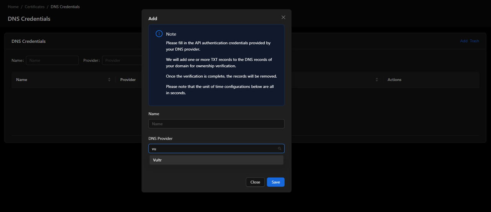Screen dimensions: 491x212
Task: Click the Name filter input in background
Action: (52, 60)
